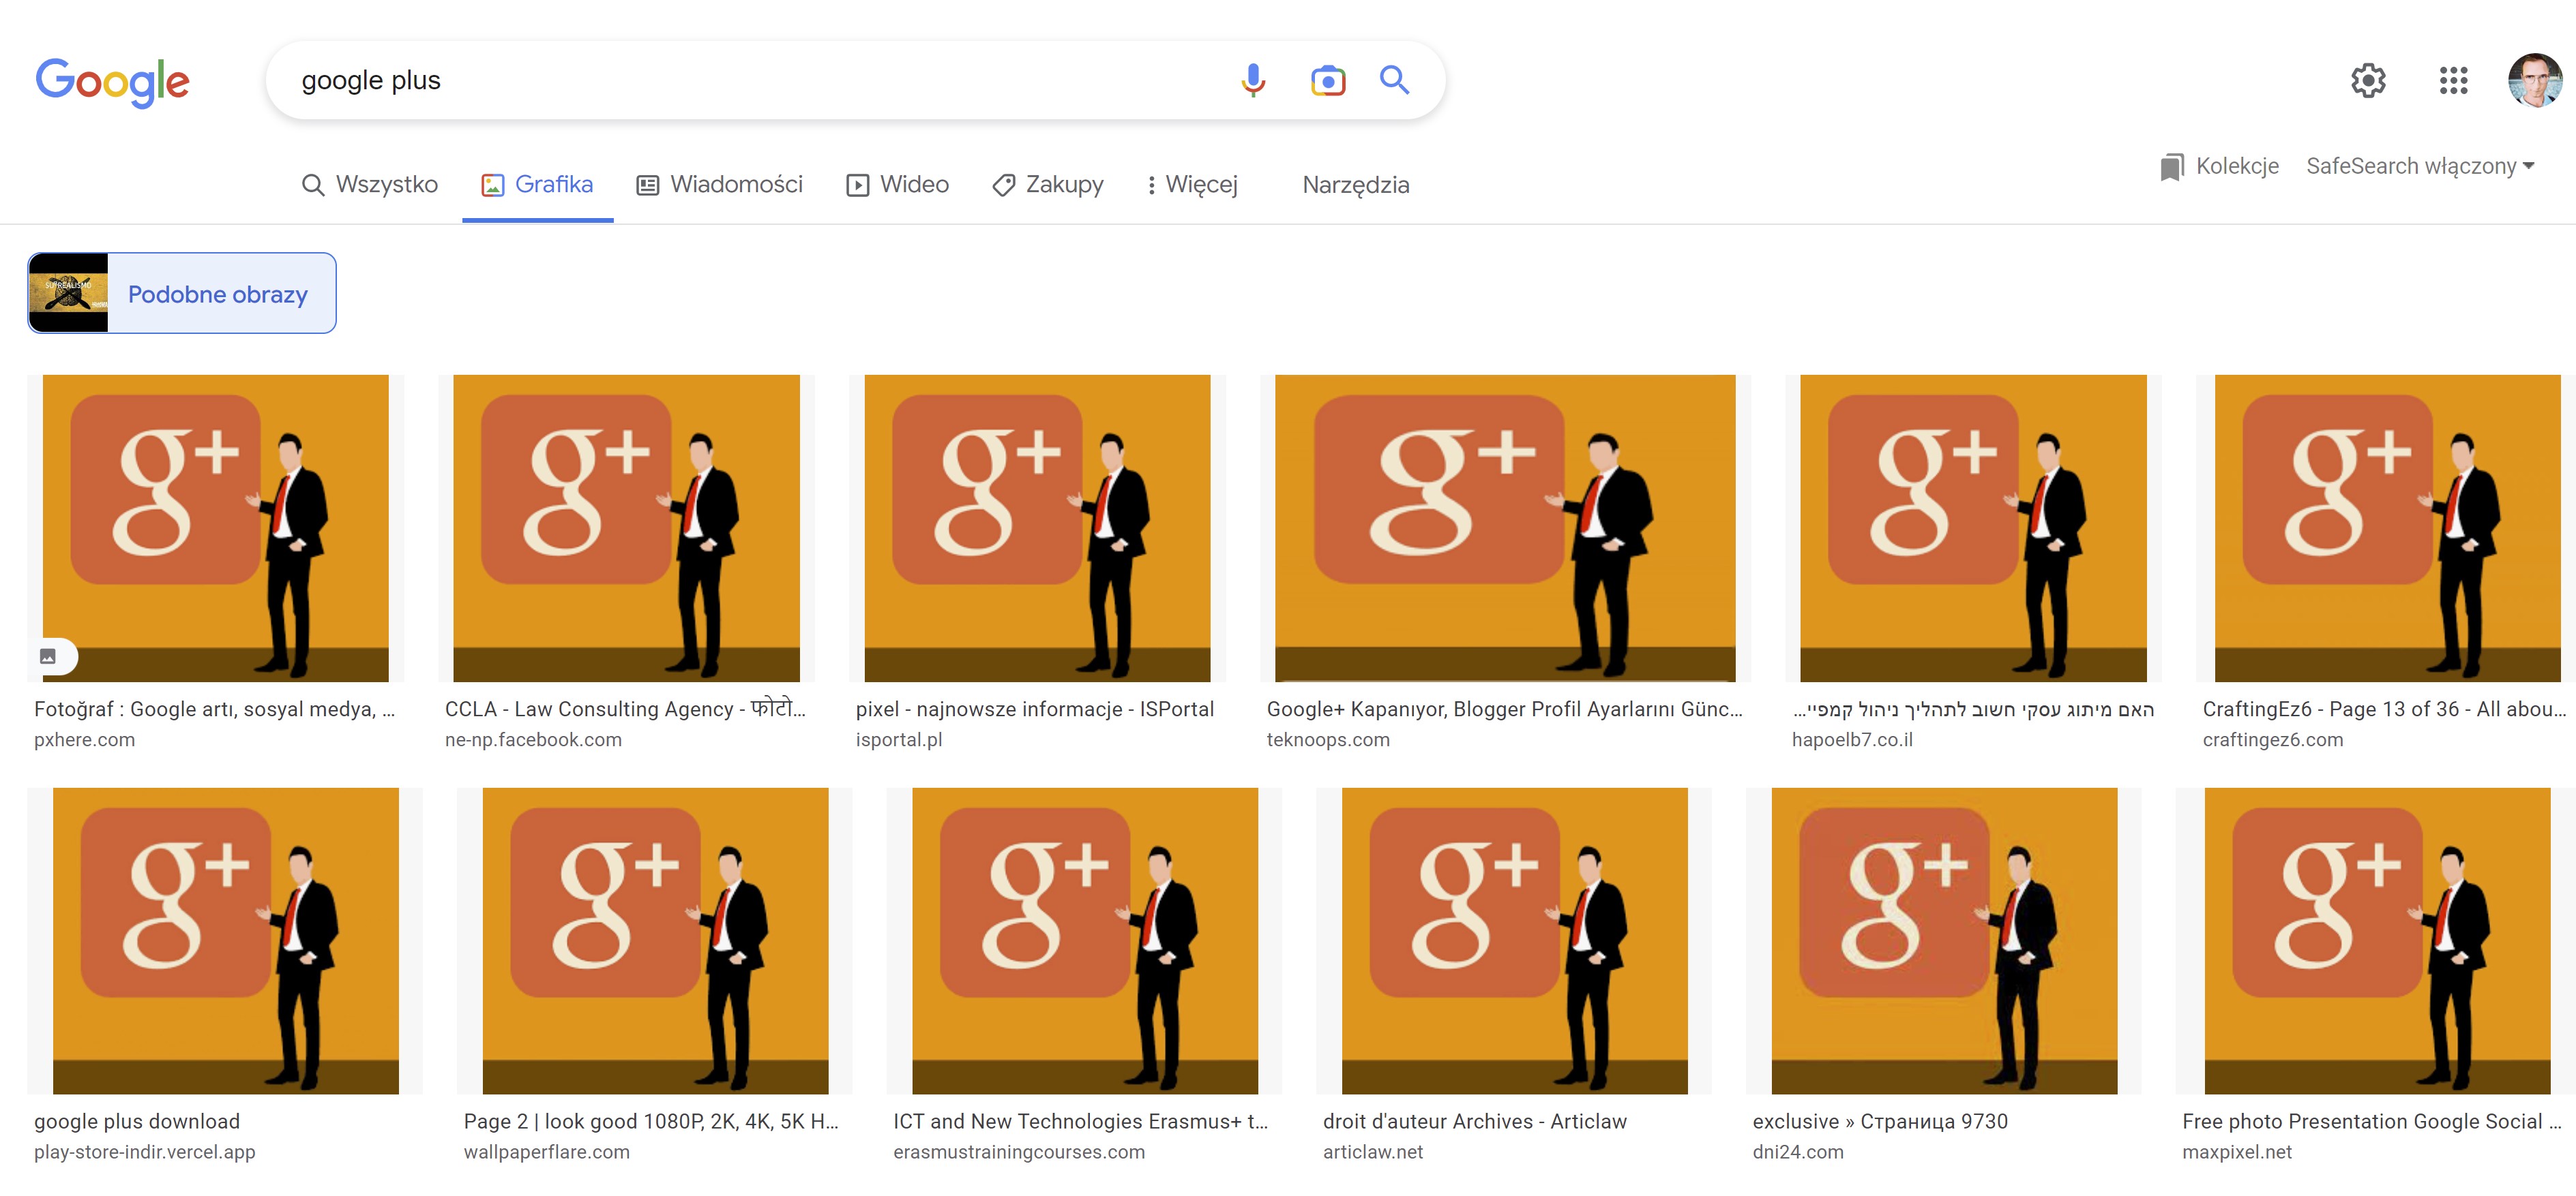Open the pxhere.com image thumbnail
2576x1196 pixels.
(215, 529)
